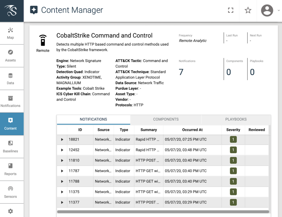The image size is (282, 217).
Task: Open the user menu dropdown chevron
Action: (279, 10)
